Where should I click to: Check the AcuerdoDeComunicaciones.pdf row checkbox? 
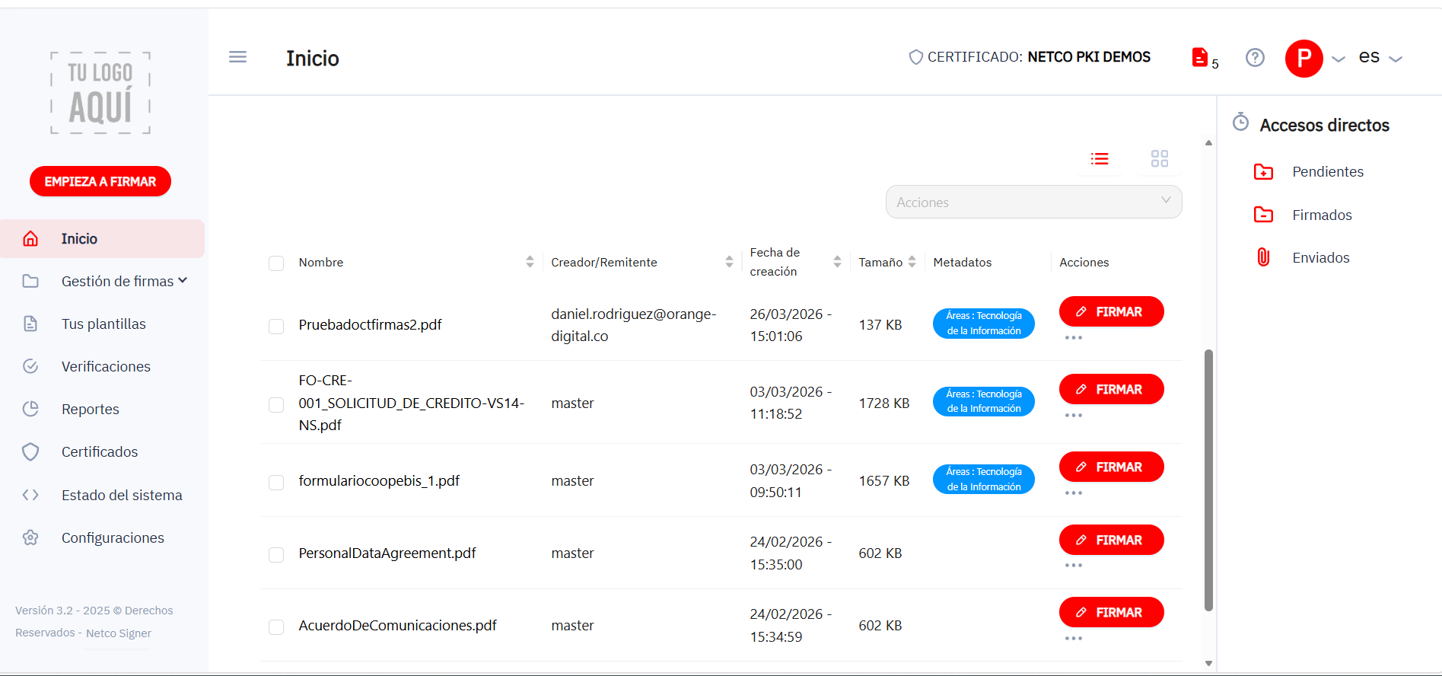276,627
